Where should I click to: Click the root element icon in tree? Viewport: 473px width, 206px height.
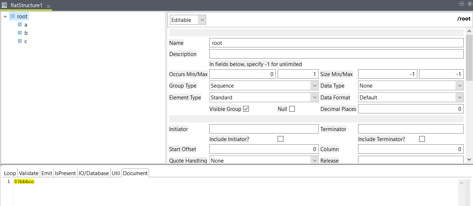[13, 16]
